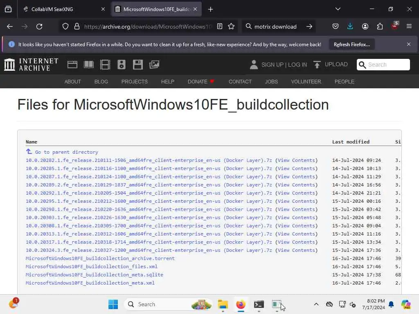Open the Firefox application hamburger menu
The image size is (419, 314).
pyautogui.click(x=409, y=26)
